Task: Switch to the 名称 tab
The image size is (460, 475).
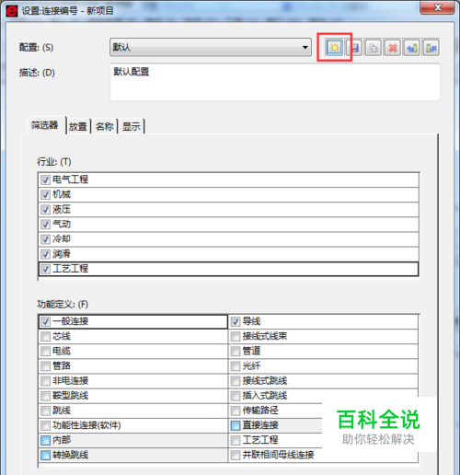Action: (105, 126)
